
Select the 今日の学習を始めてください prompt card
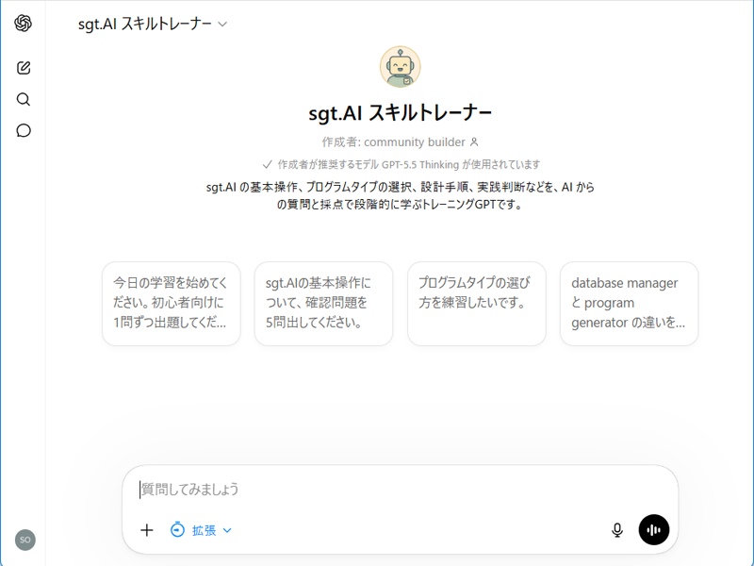[x=172, y=303]
